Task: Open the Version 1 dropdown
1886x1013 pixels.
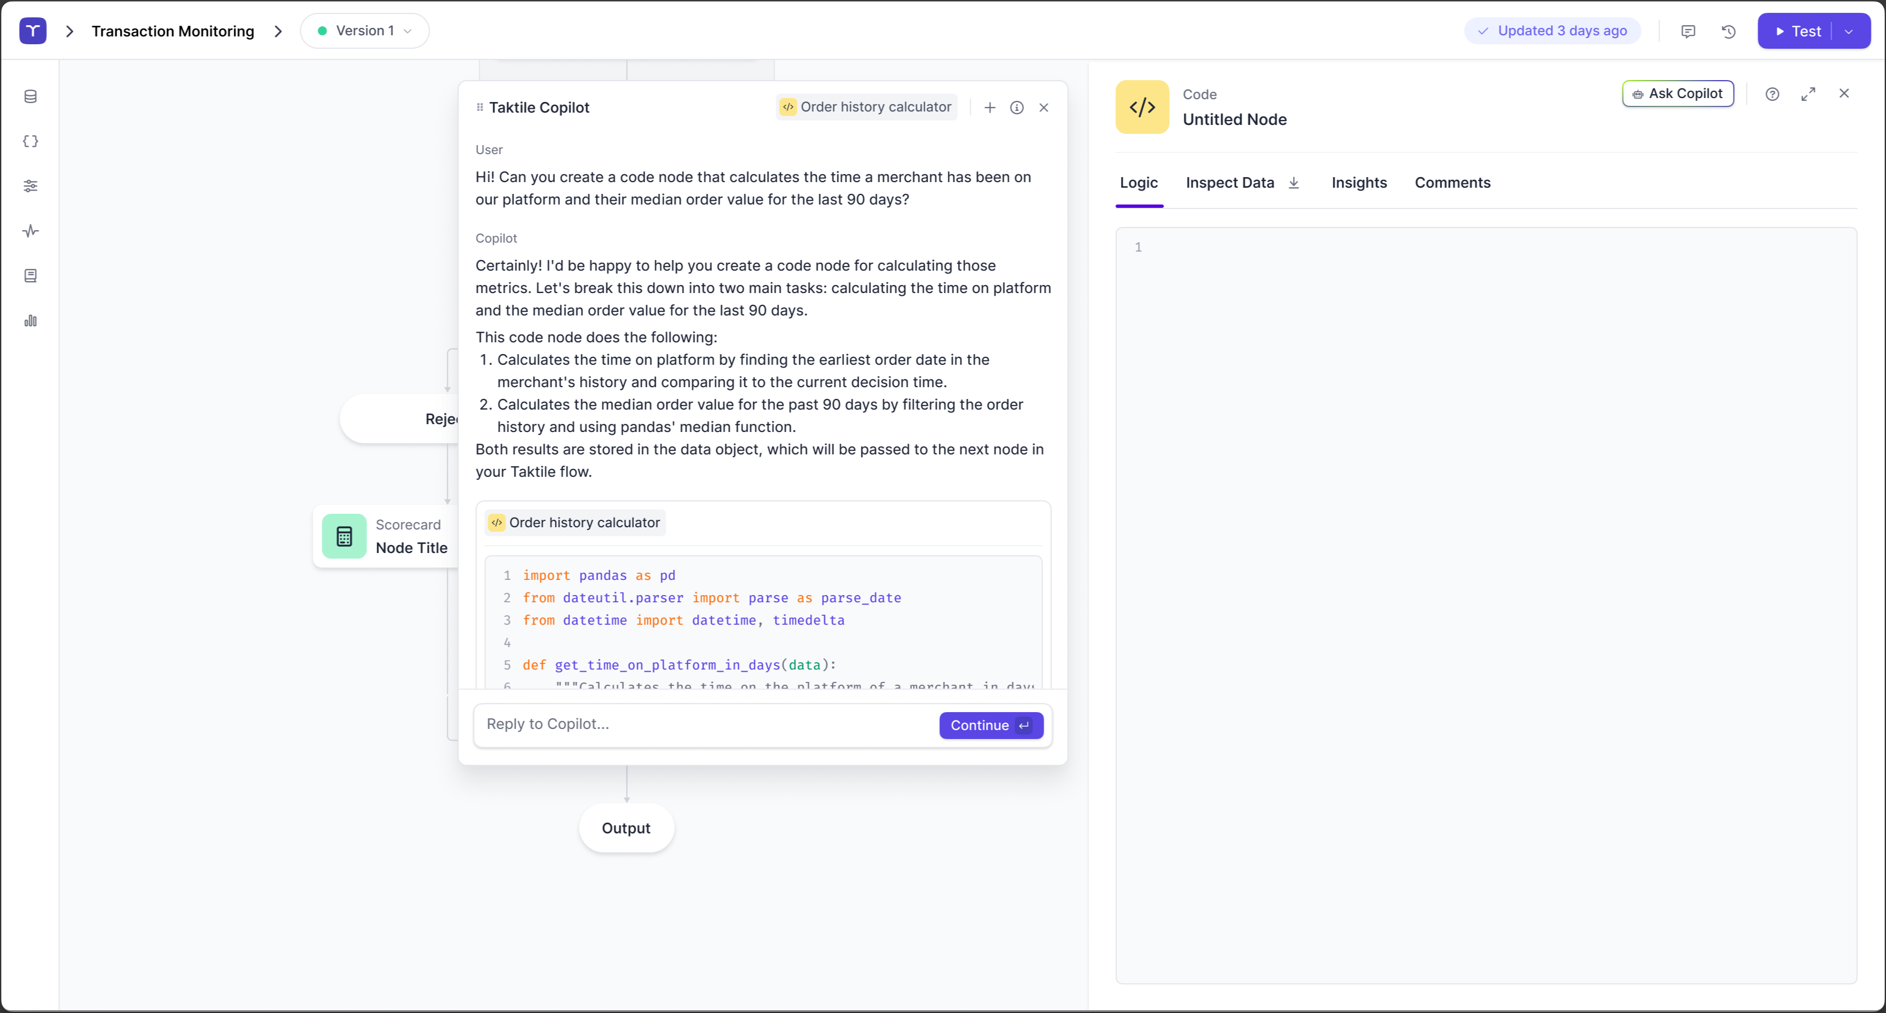Action: (365, 31)
